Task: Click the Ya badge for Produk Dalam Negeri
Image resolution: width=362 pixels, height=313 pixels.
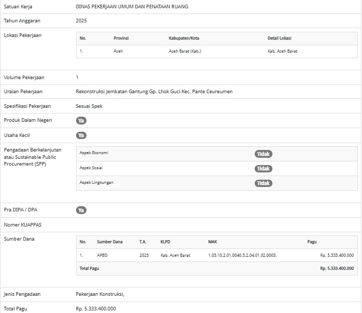Action: [x=81, y=120]
